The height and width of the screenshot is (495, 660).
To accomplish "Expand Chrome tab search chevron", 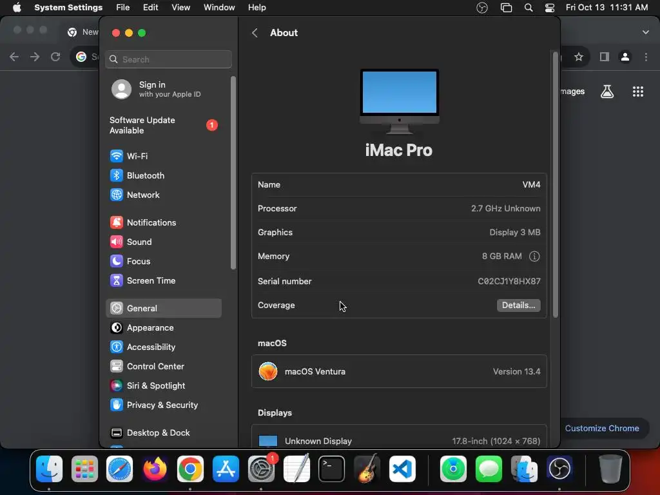I will [646, 32].
